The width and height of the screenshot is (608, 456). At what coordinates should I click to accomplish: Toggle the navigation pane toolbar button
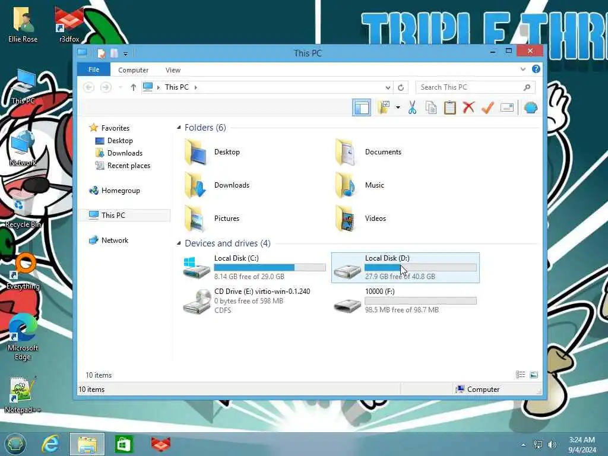click(x=362, y=107)
